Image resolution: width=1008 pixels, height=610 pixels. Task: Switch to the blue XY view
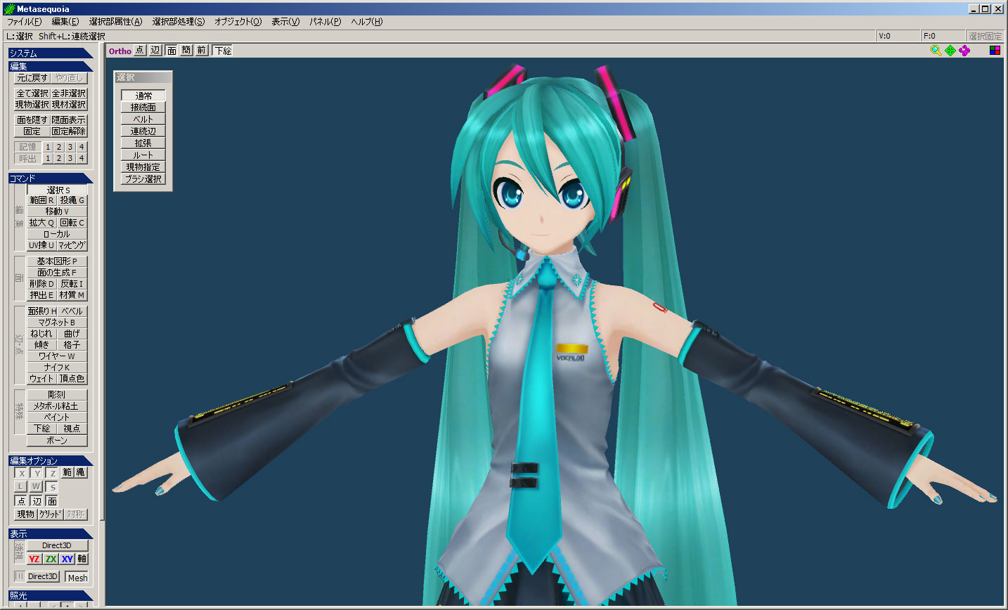[x=67, y=559]
